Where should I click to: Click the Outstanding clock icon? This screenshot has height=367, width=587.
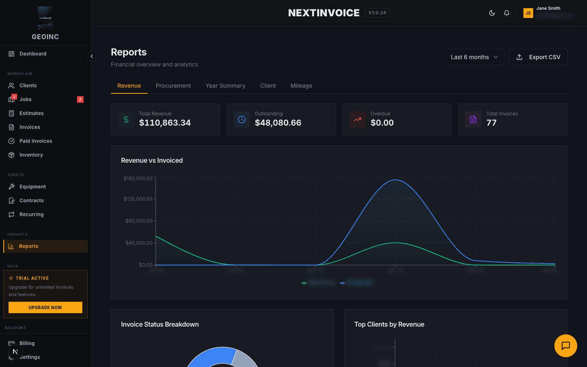tap(242, 119)
